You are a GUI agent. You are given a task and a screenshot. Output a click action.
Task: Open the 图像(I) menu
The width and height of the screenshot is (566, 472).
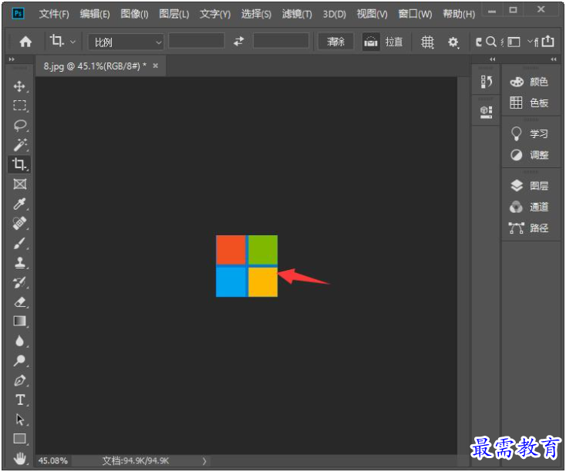(x=134, y=14)
